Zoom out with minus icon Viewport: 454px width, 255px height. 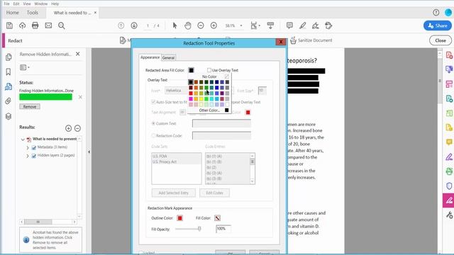[x=201, y=25]
